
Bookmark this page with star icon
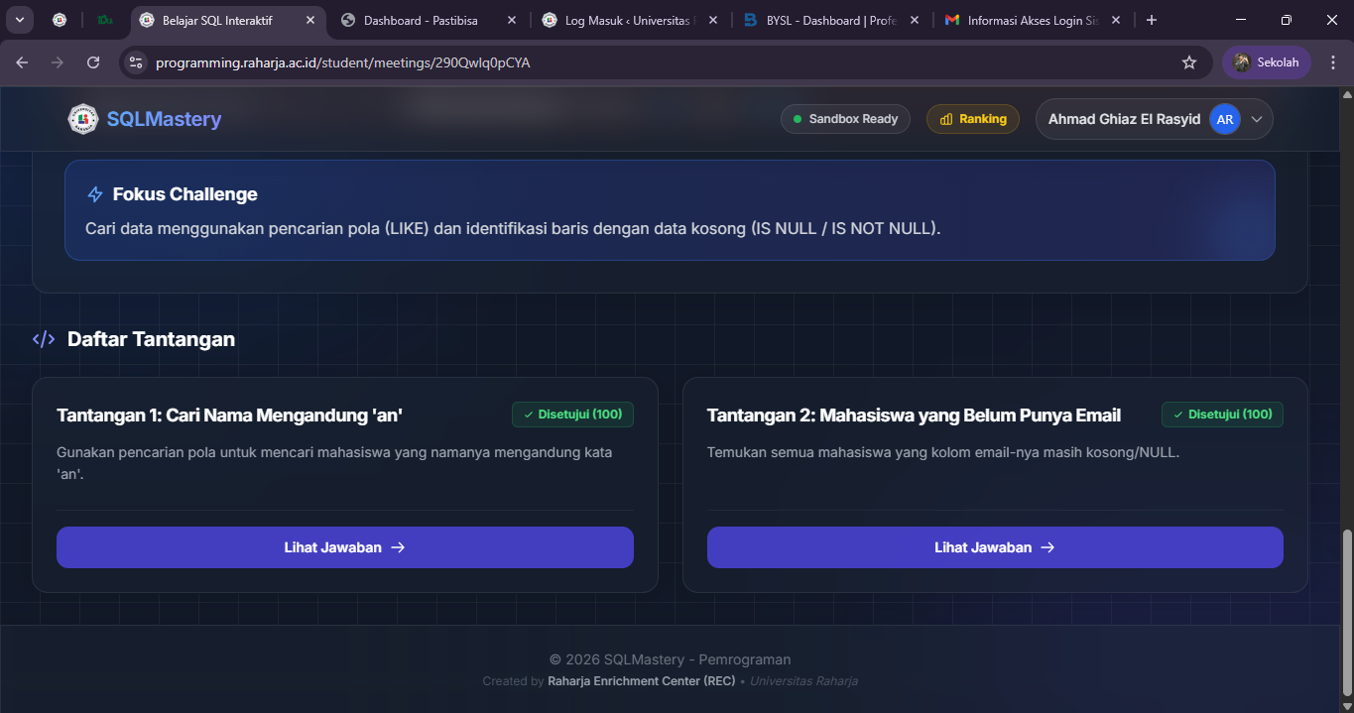coord(1189,62)
